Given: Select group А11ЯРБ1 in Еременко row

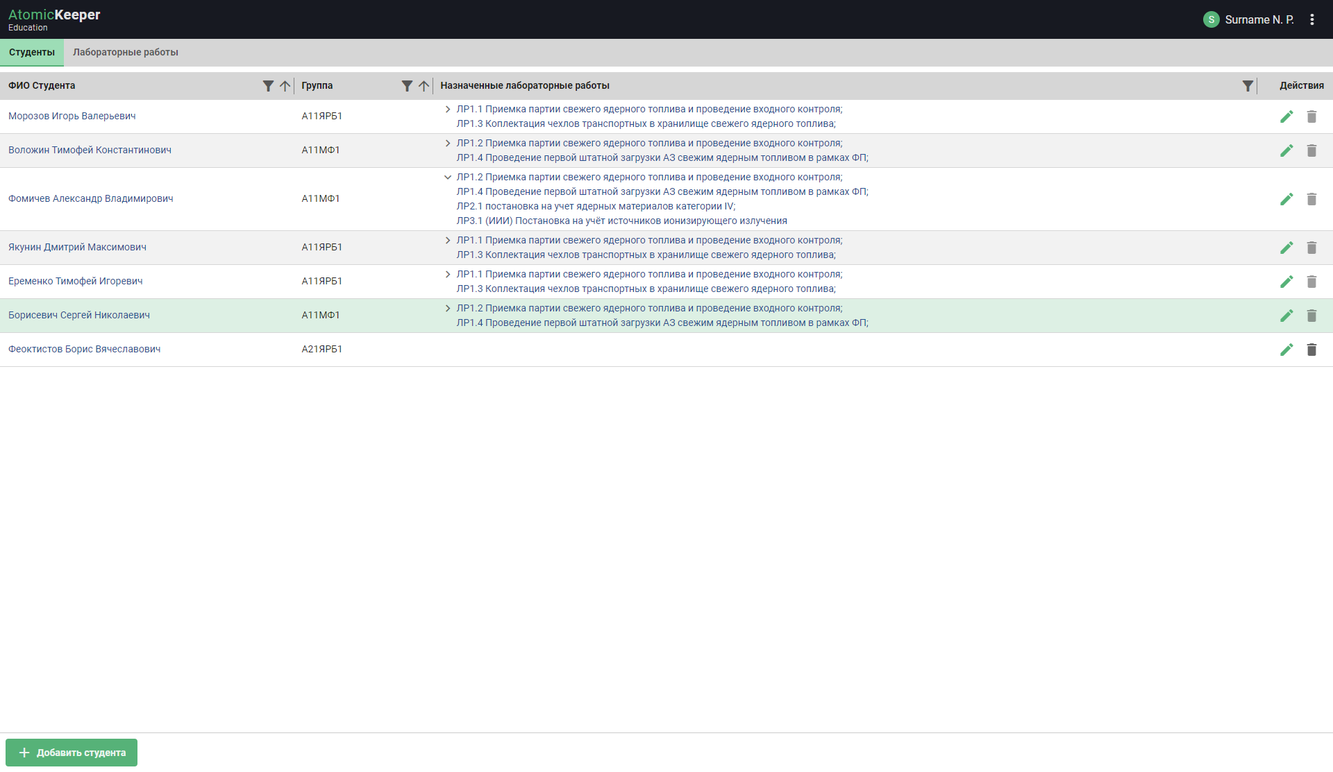Looking at the screenshot, I should click(x=322, y=281).
